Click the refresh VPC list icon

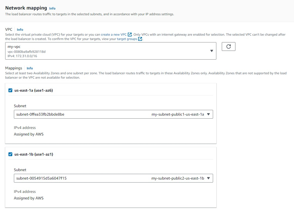point(228,47)
